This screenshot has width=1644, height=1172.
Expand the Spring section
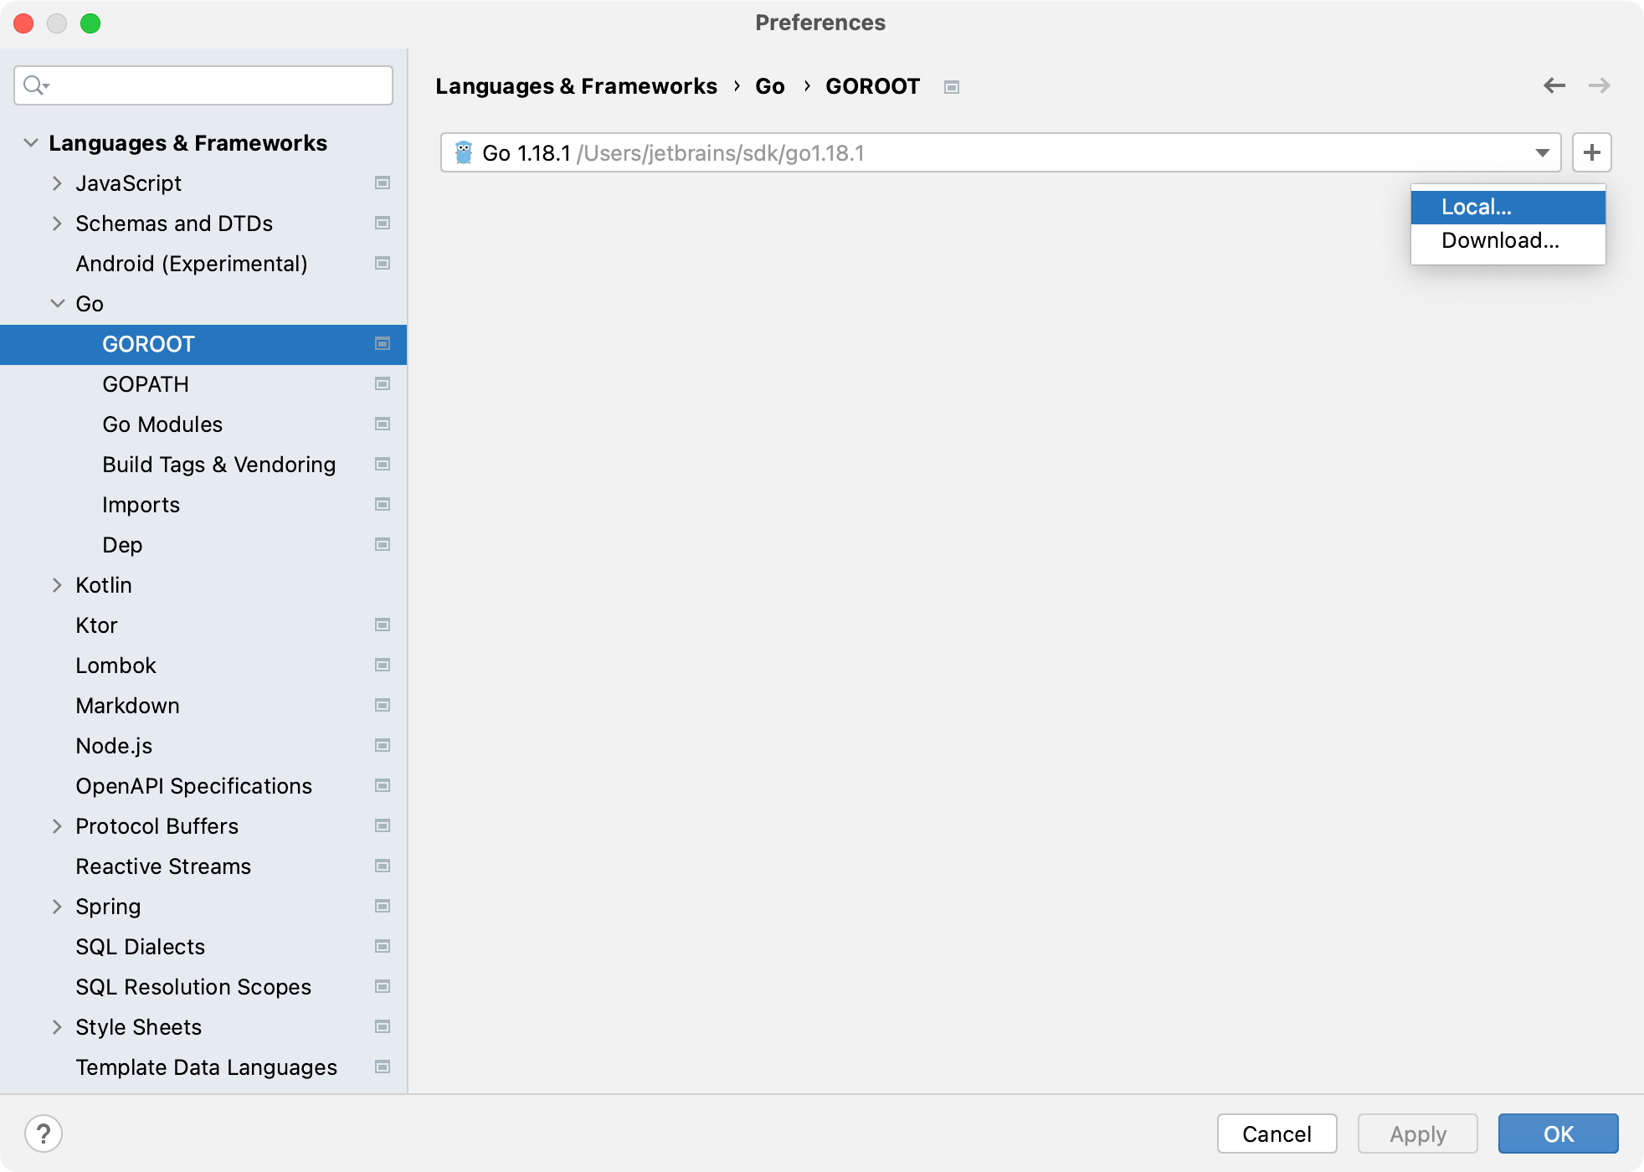click(x=57, y=906)
